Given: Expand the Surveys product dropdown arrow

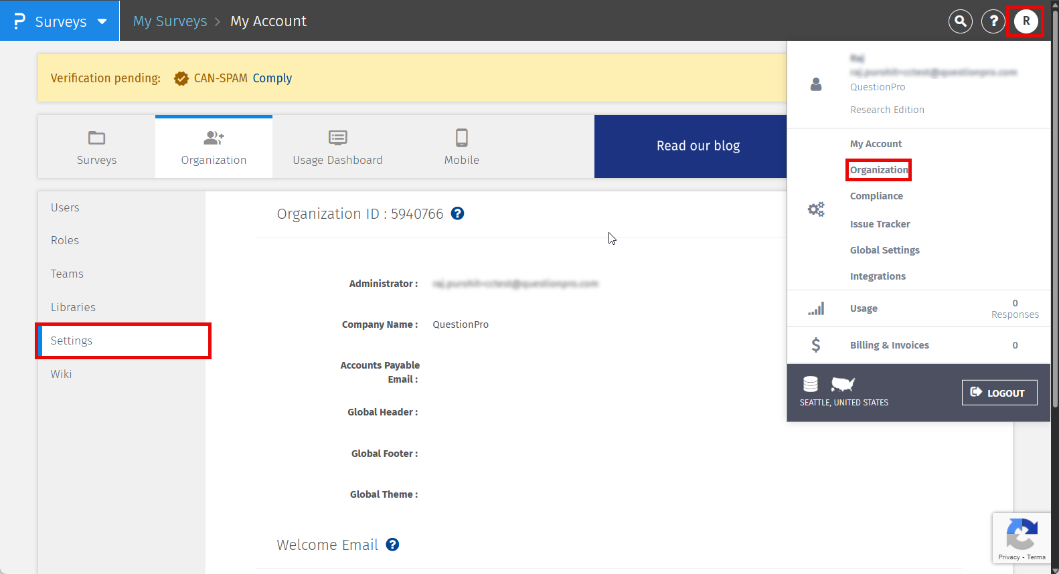Looking at the screenshot, I should [x=102, y=21].
